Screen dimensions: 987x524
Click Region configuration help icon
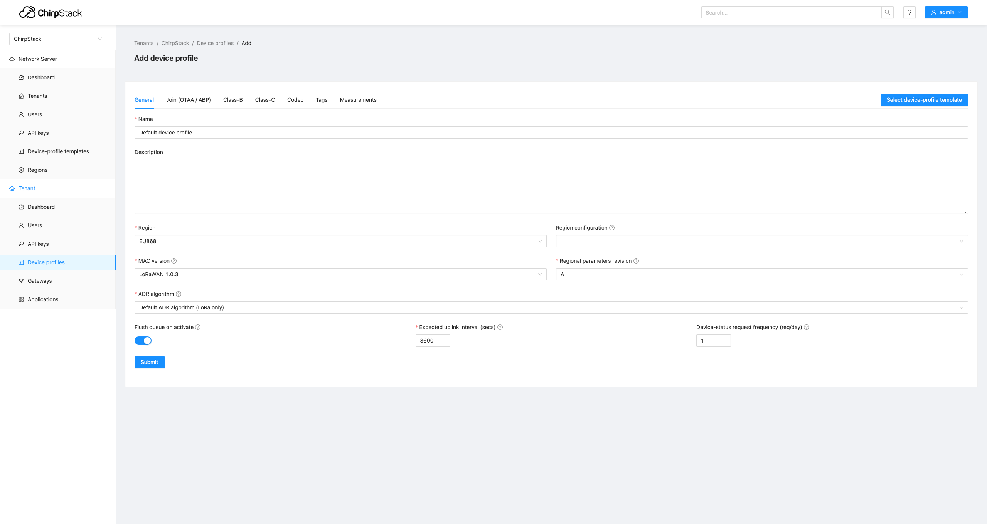tap(612, 228)
